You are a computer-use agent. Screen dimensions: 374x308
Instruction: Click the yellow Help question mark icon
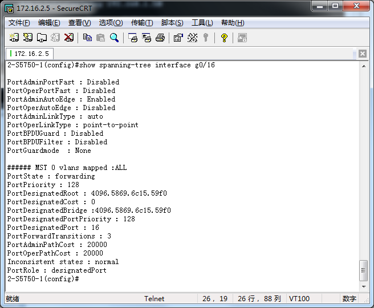pos(224,38)
